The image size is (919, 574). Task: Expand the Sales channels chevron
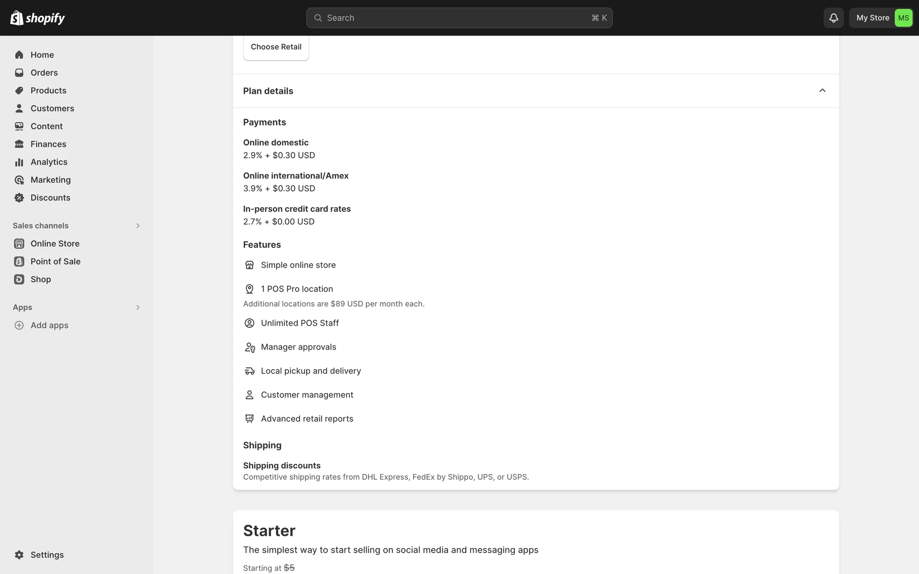138,226
